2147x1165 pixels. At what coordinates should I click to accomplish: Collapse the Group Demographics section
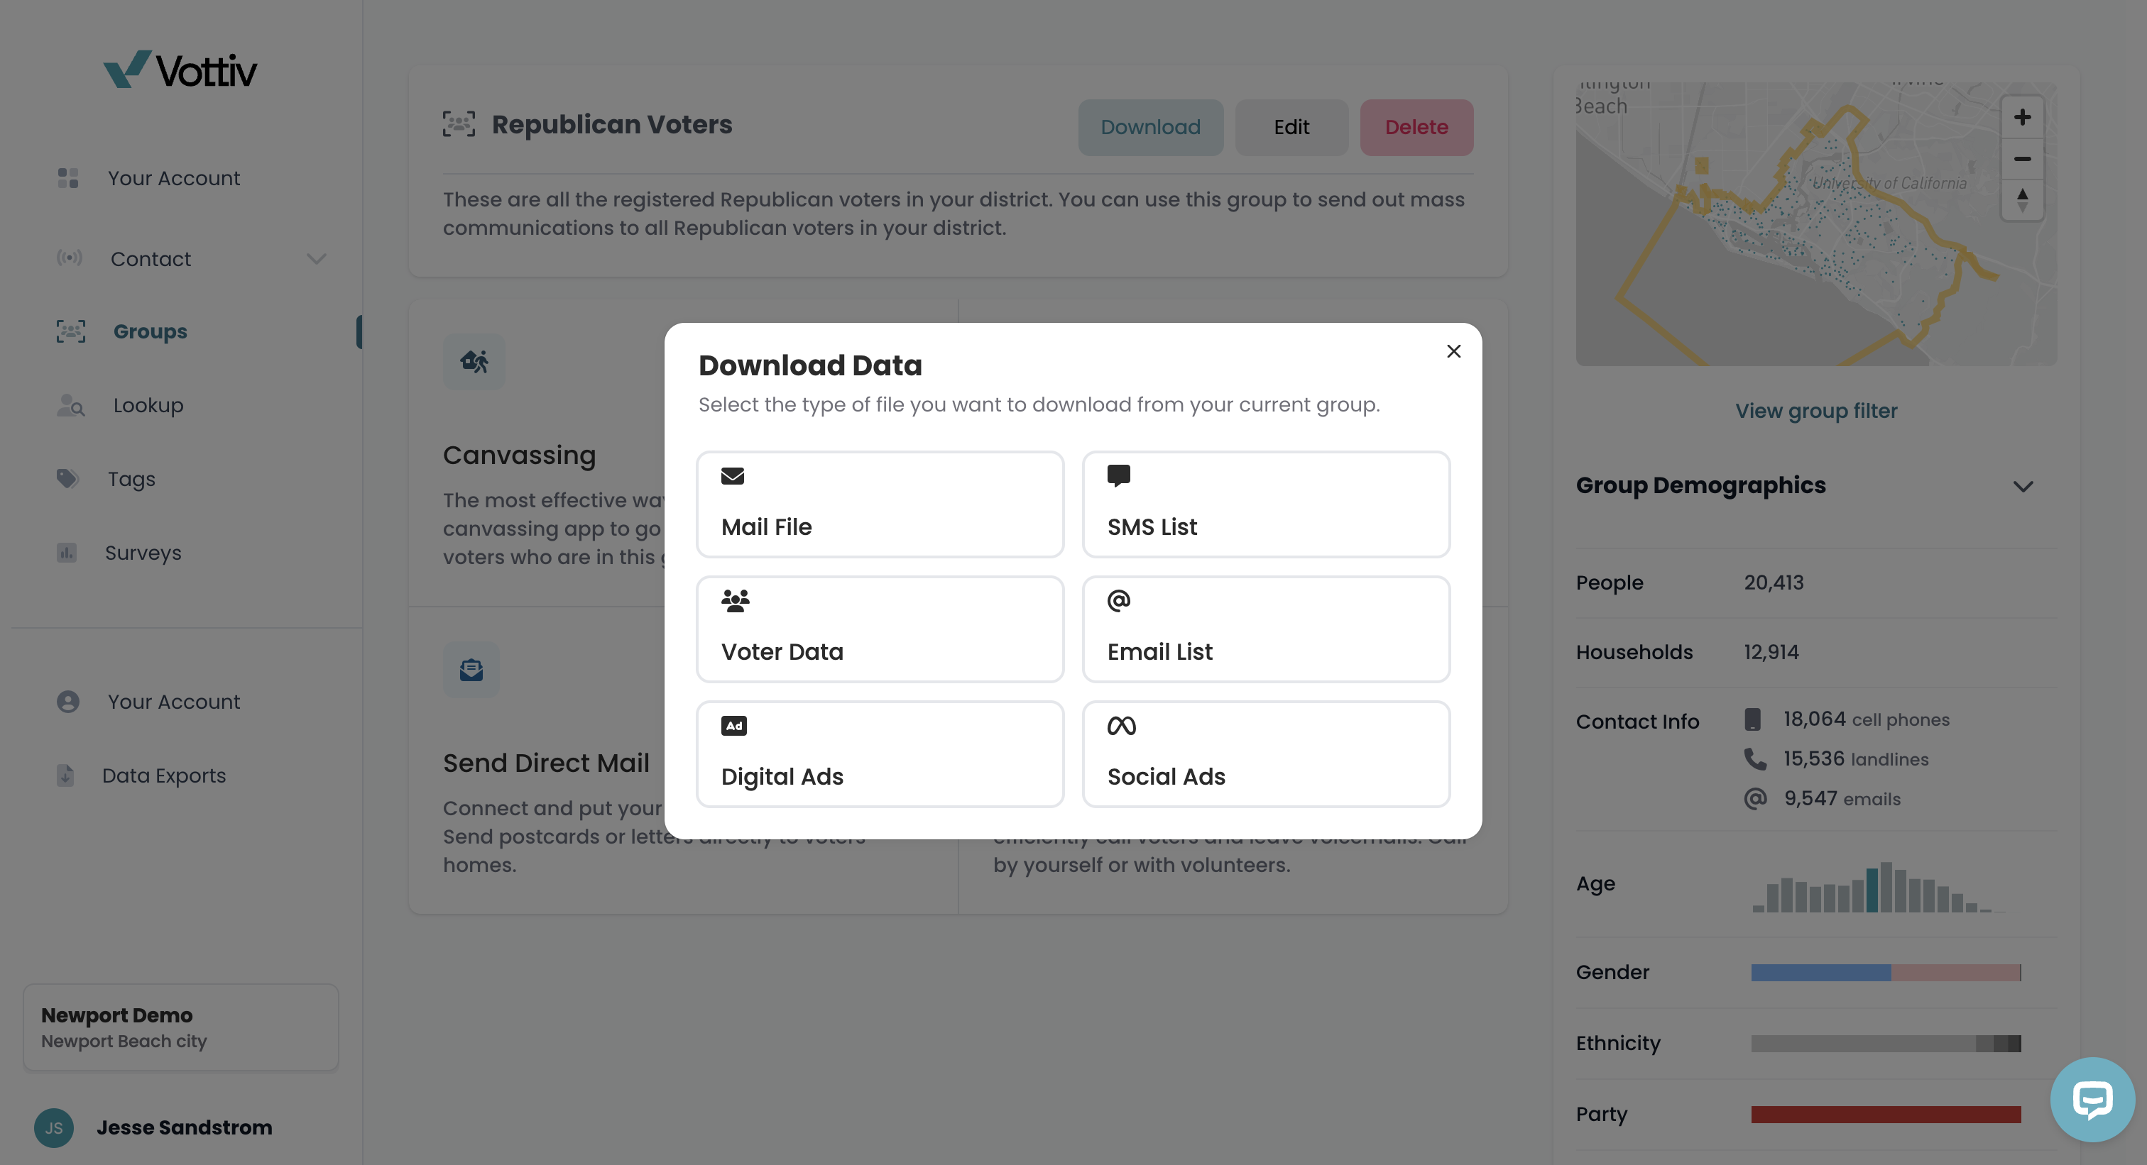pos(2023,486)
